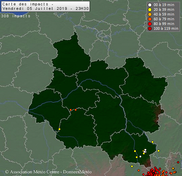Open the Association Météo Centre copyright text
The width and height of the screenshot is (182, 176).
tap(49, 172)
